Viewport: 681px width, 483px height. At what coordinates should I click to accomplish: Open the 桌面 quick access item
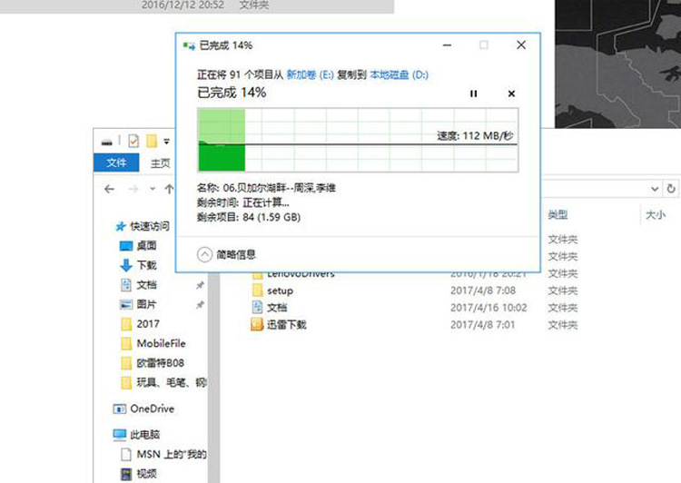[x=146, y=245]
